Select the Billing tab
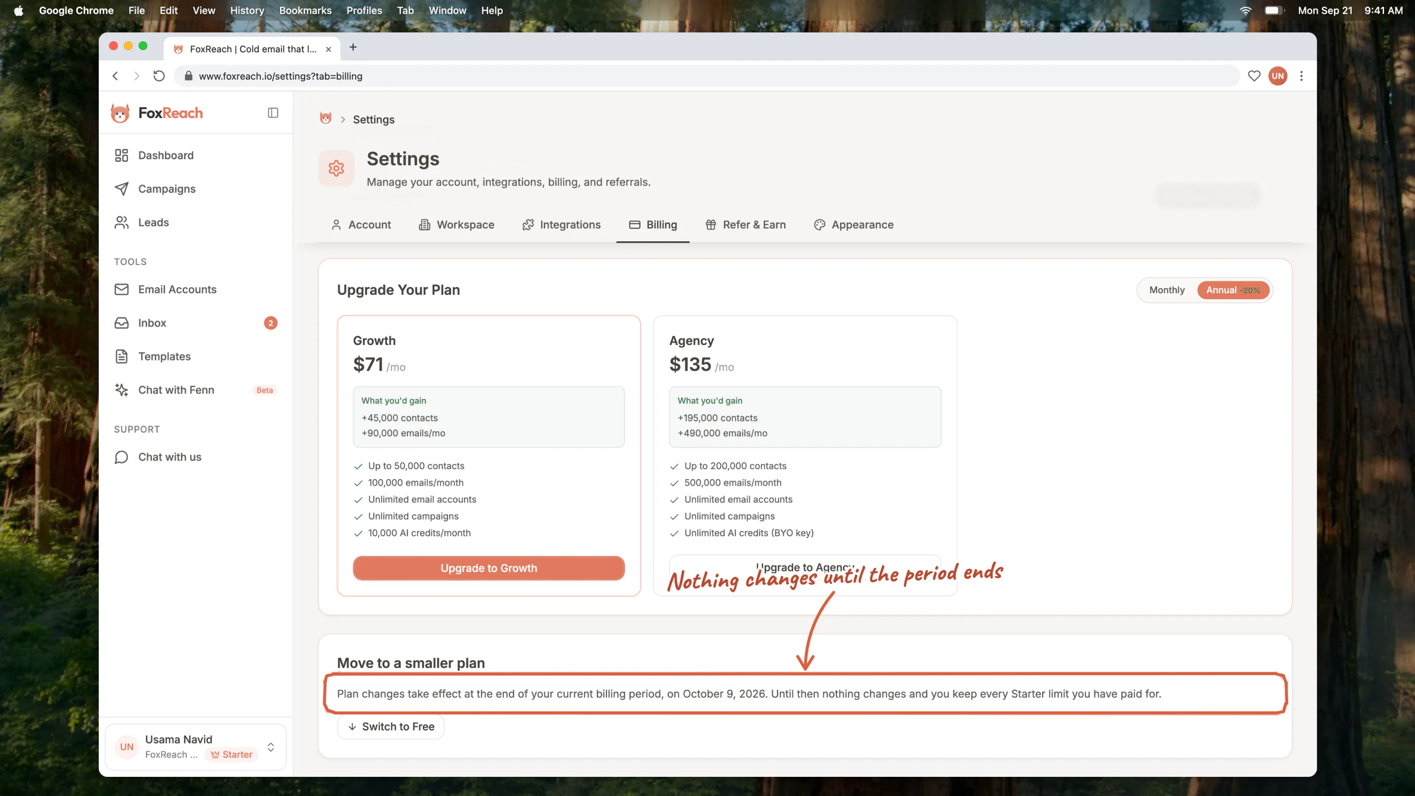The width and height of the screenshot is (1415, 796). pyautogui.click(x=652, y=225)
